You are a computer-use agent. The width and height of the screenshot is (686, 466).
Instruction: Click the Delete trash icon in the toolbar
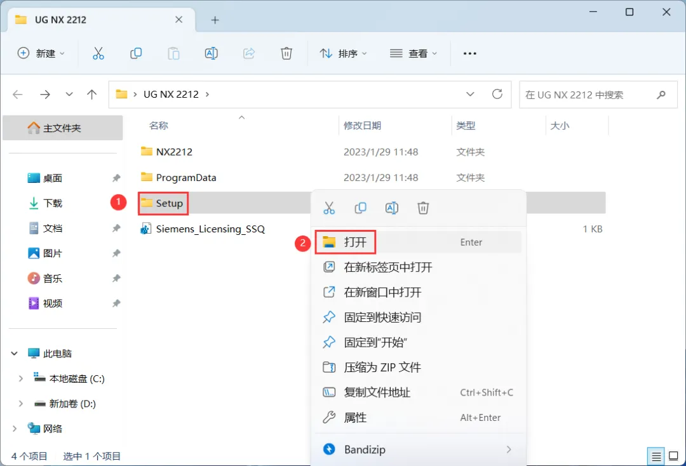[x=286, y=53]
